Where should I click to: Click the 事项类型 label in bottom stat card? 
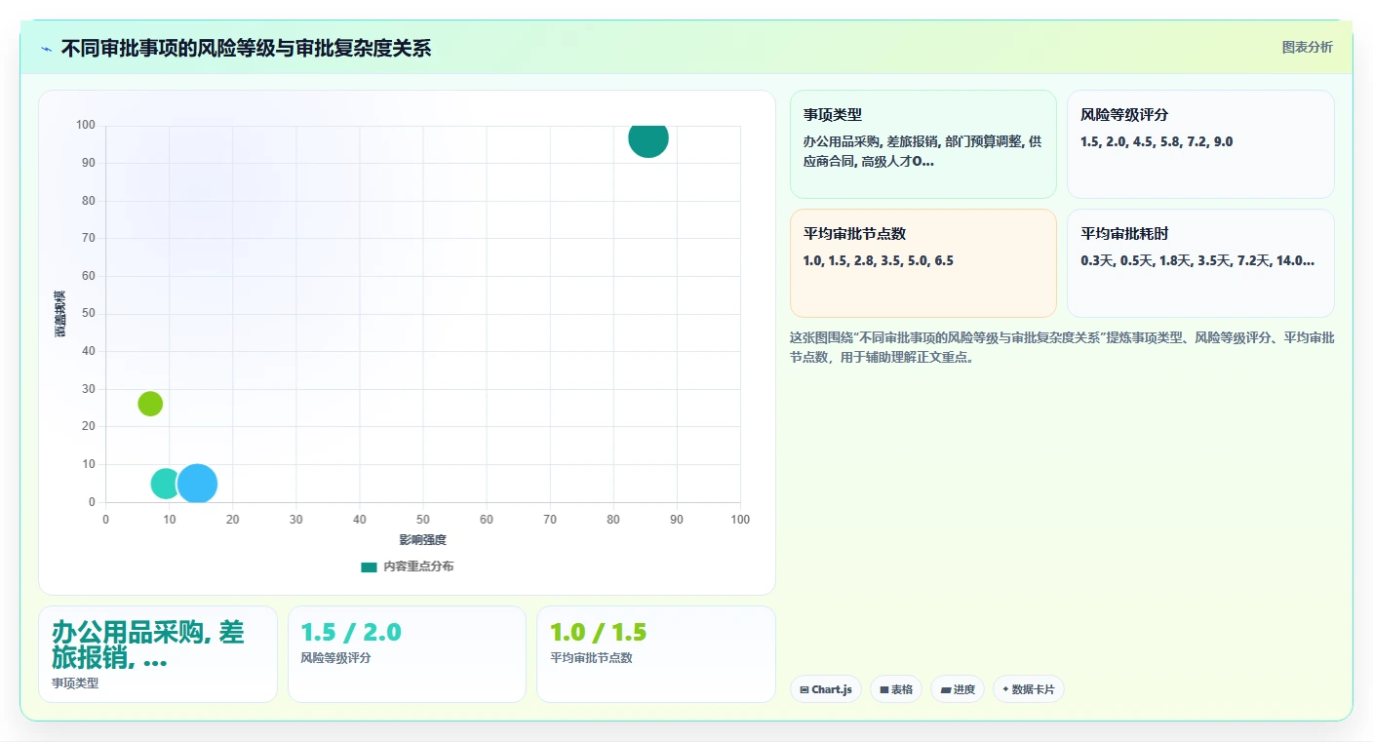point(75,683)
